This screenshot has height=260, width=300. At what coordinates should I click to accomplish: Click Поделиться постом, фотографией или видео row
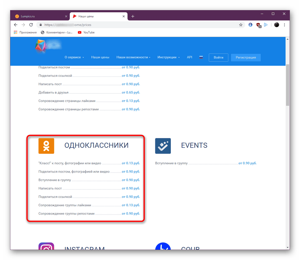pyautogui.click(x=89, y=172)
